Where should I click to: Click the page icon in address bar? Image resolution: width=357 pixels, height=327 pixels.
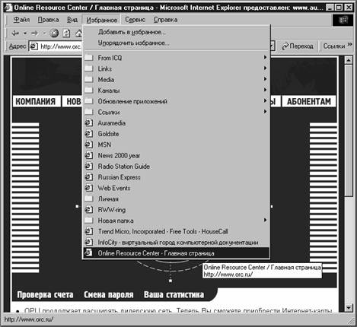34,46
